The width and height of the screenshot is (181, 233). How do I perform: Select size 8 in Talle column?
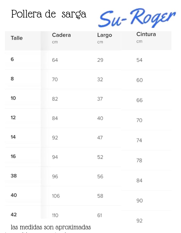[x=12, y=79]
